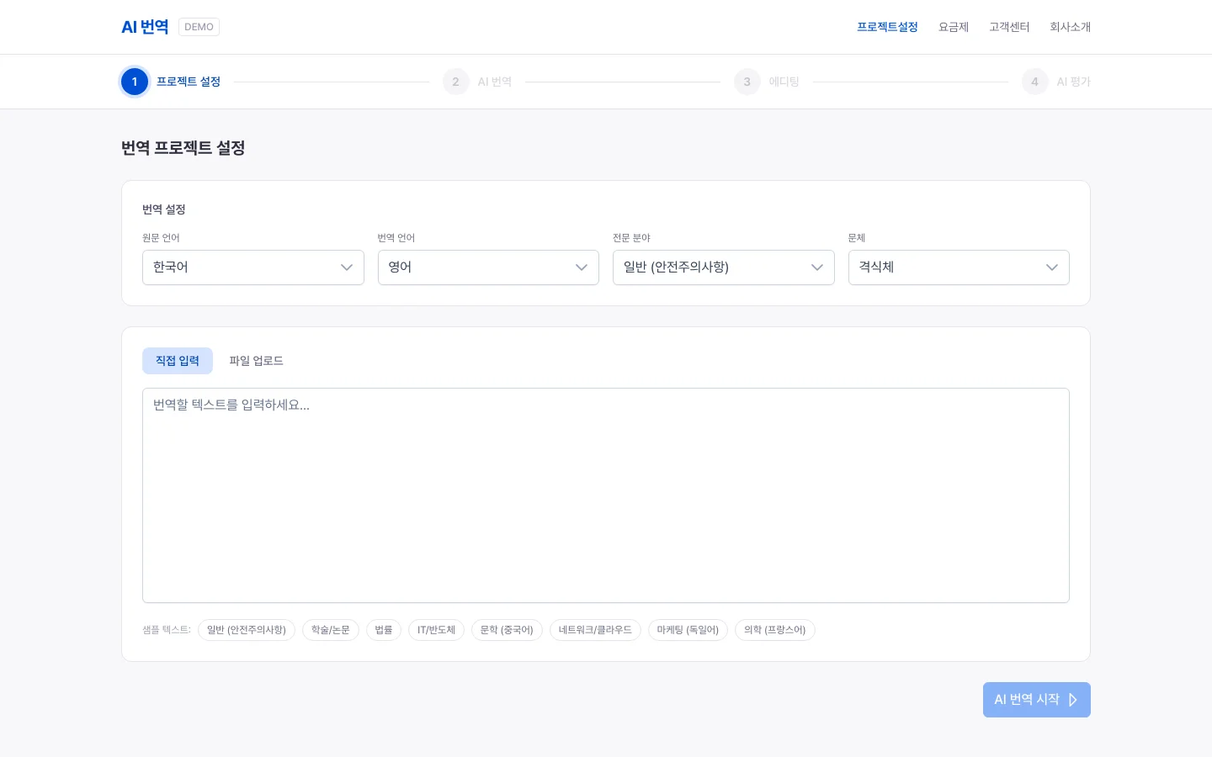Screen dimensions: 1212x757
Task: Click the AI 번역 시작 button
Action: 1036,700
